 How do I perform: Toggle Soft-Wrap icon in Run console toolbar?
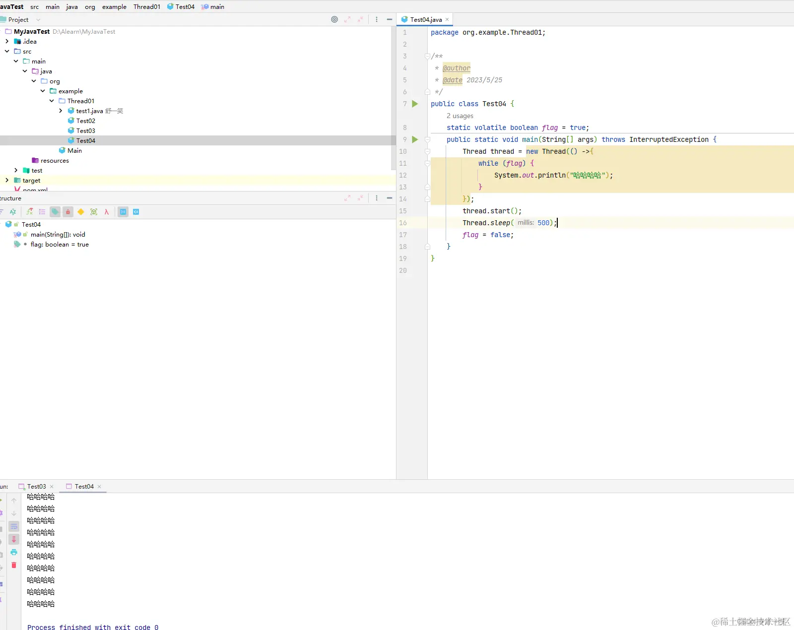coord(14,526)
